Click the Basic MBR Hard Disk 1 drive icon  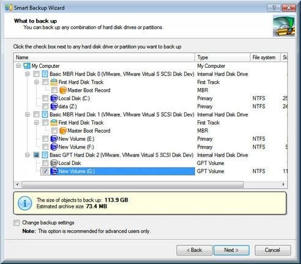[45, 114]
